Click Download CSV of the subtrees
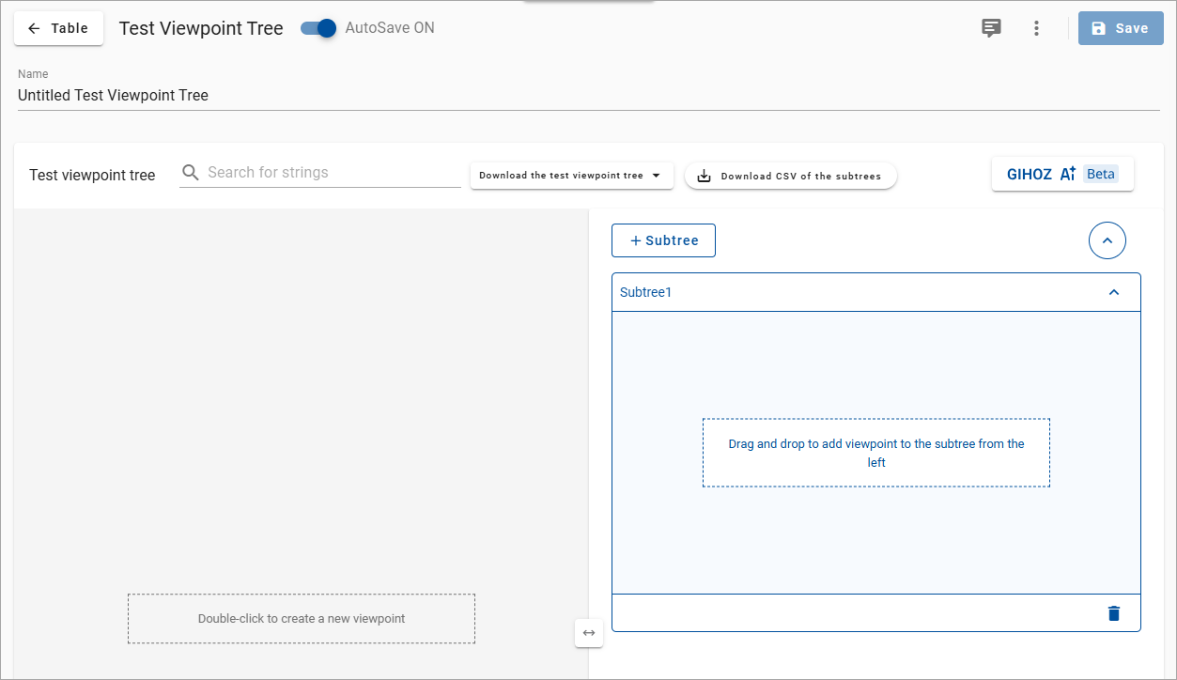 pos(790,175)
